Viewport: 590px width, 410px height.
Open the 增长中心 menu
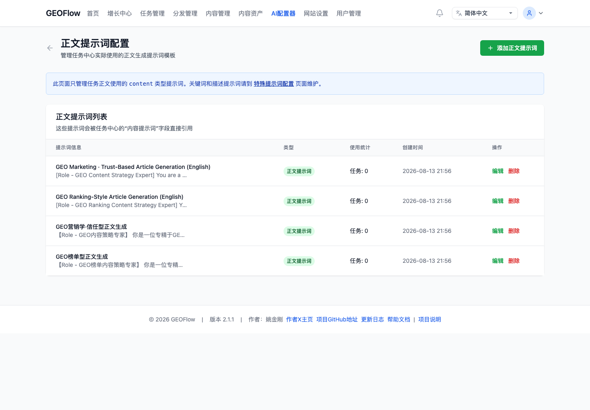(120, 14)
